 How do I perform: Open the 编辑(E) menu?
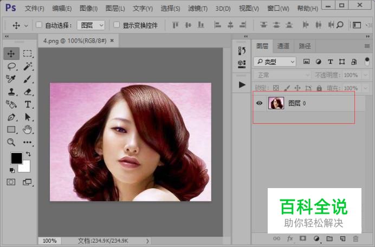click(x=62, y=9)
